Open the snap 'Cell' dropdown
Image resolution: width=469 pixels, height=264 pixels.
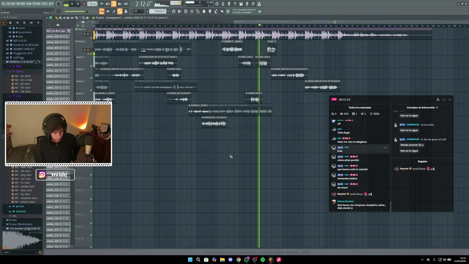(x=138, y=11)
